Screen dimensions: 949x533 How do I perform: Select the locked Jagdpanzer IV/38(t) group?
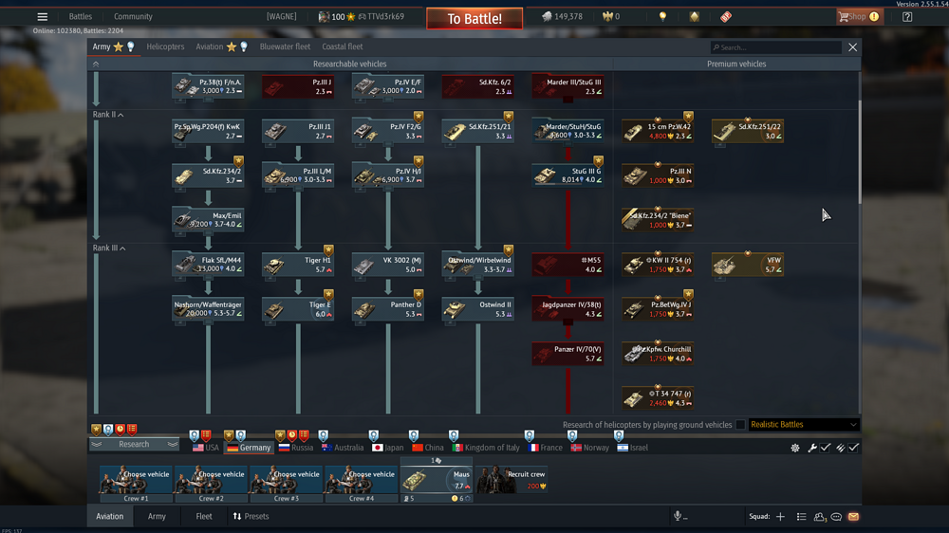(568, 309)
